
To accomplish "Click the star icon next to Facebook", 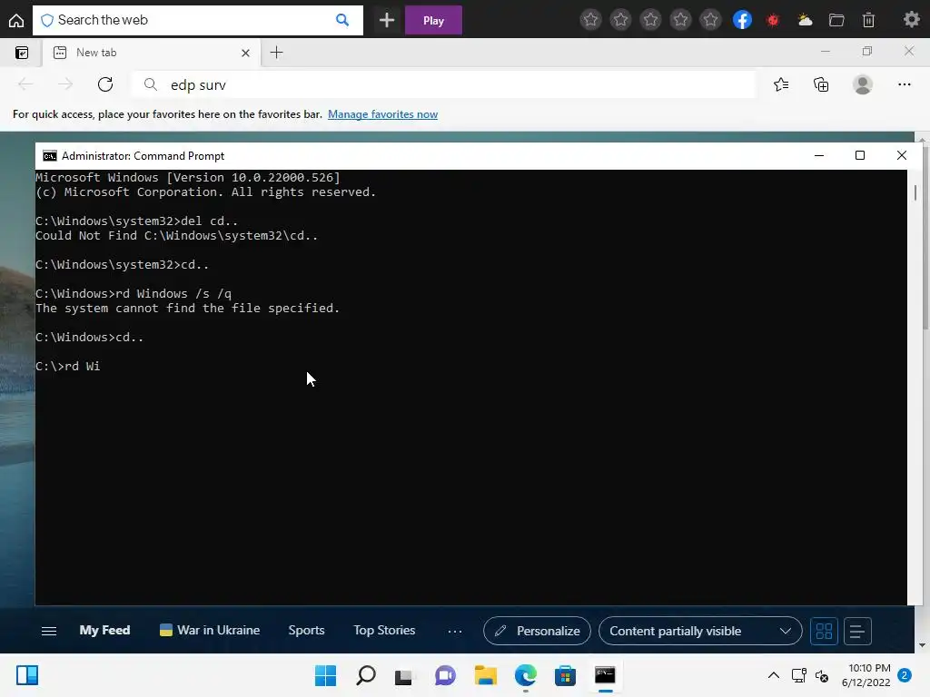I will click(710, 20).
